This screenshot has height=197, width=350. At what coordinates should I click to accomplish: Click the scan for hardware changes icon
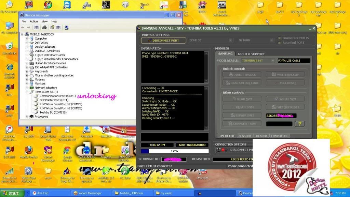point(66,27)
